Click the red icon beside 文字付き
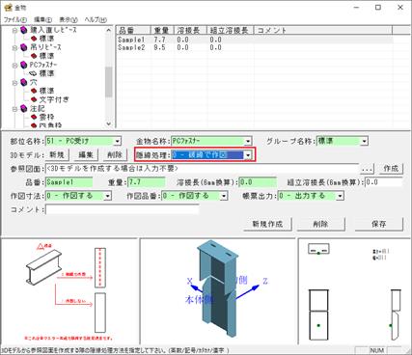 34,99
